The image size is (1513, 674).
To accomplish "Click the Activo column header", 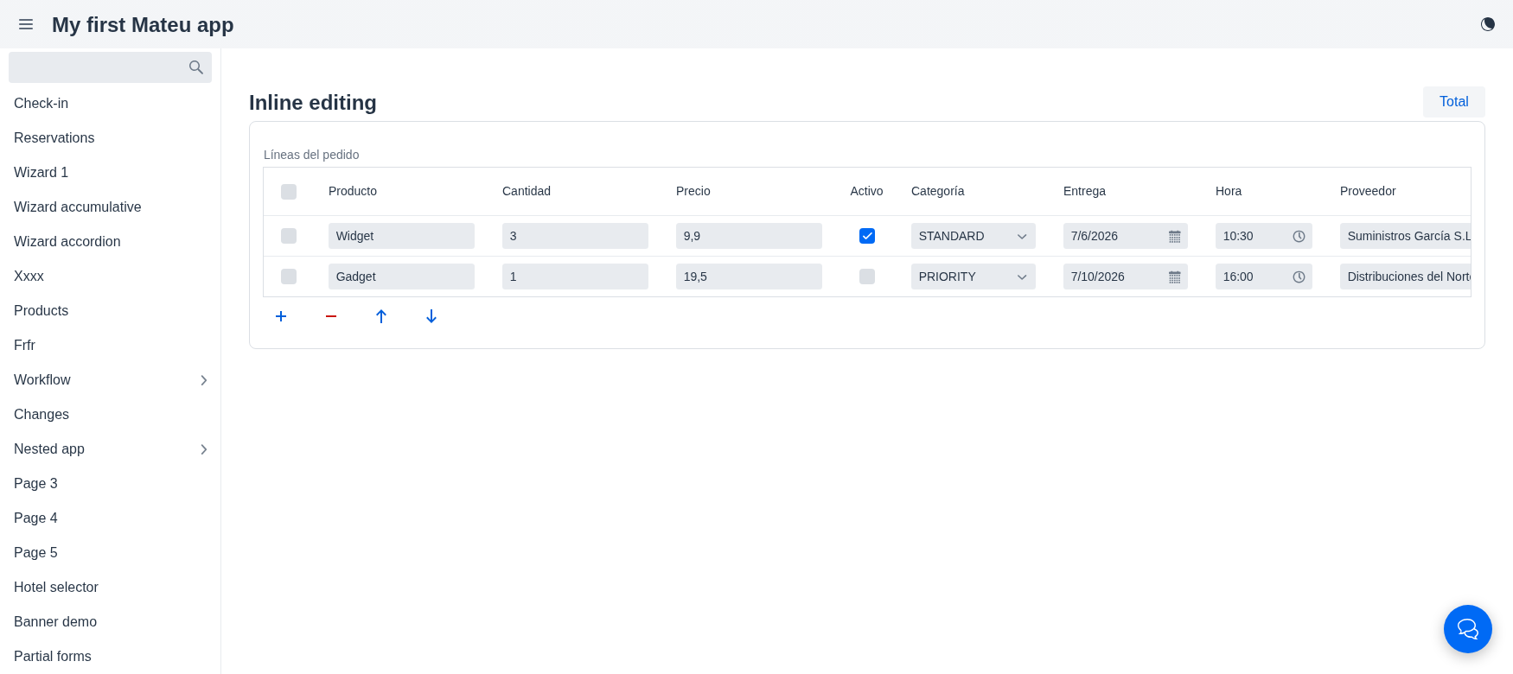I will (x=866, y=191).
